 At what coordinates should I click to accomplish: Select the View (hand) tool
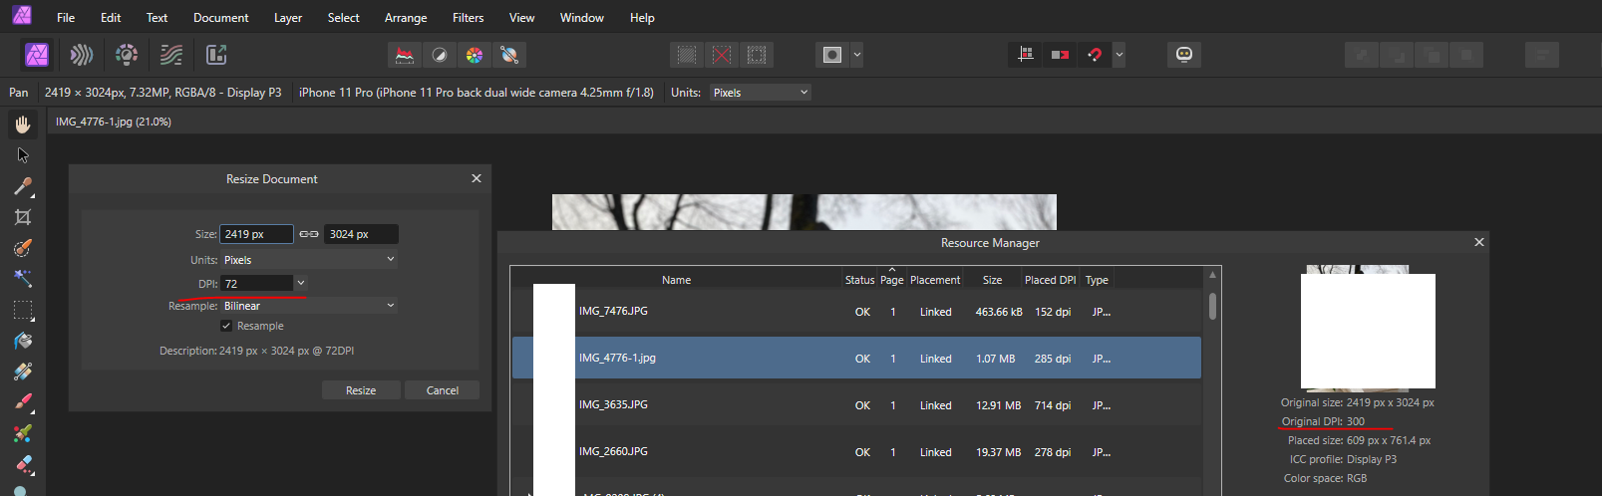click(23, 124)
